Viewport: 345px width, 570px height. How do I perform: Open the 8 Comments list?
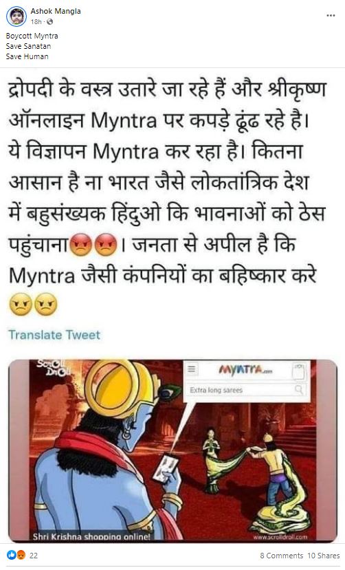pyautogui.click(x=282, y=556)
